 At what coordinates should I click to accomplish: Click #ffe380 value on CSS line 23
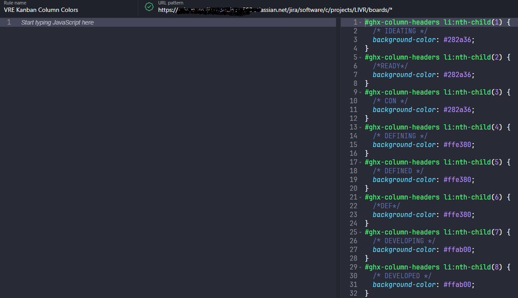click(x=457, y=215)
